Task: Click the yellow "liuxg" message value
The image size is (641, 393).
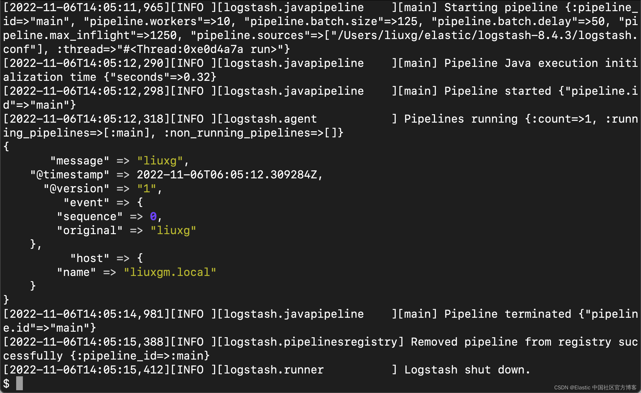Action: (x=160, y=161)
